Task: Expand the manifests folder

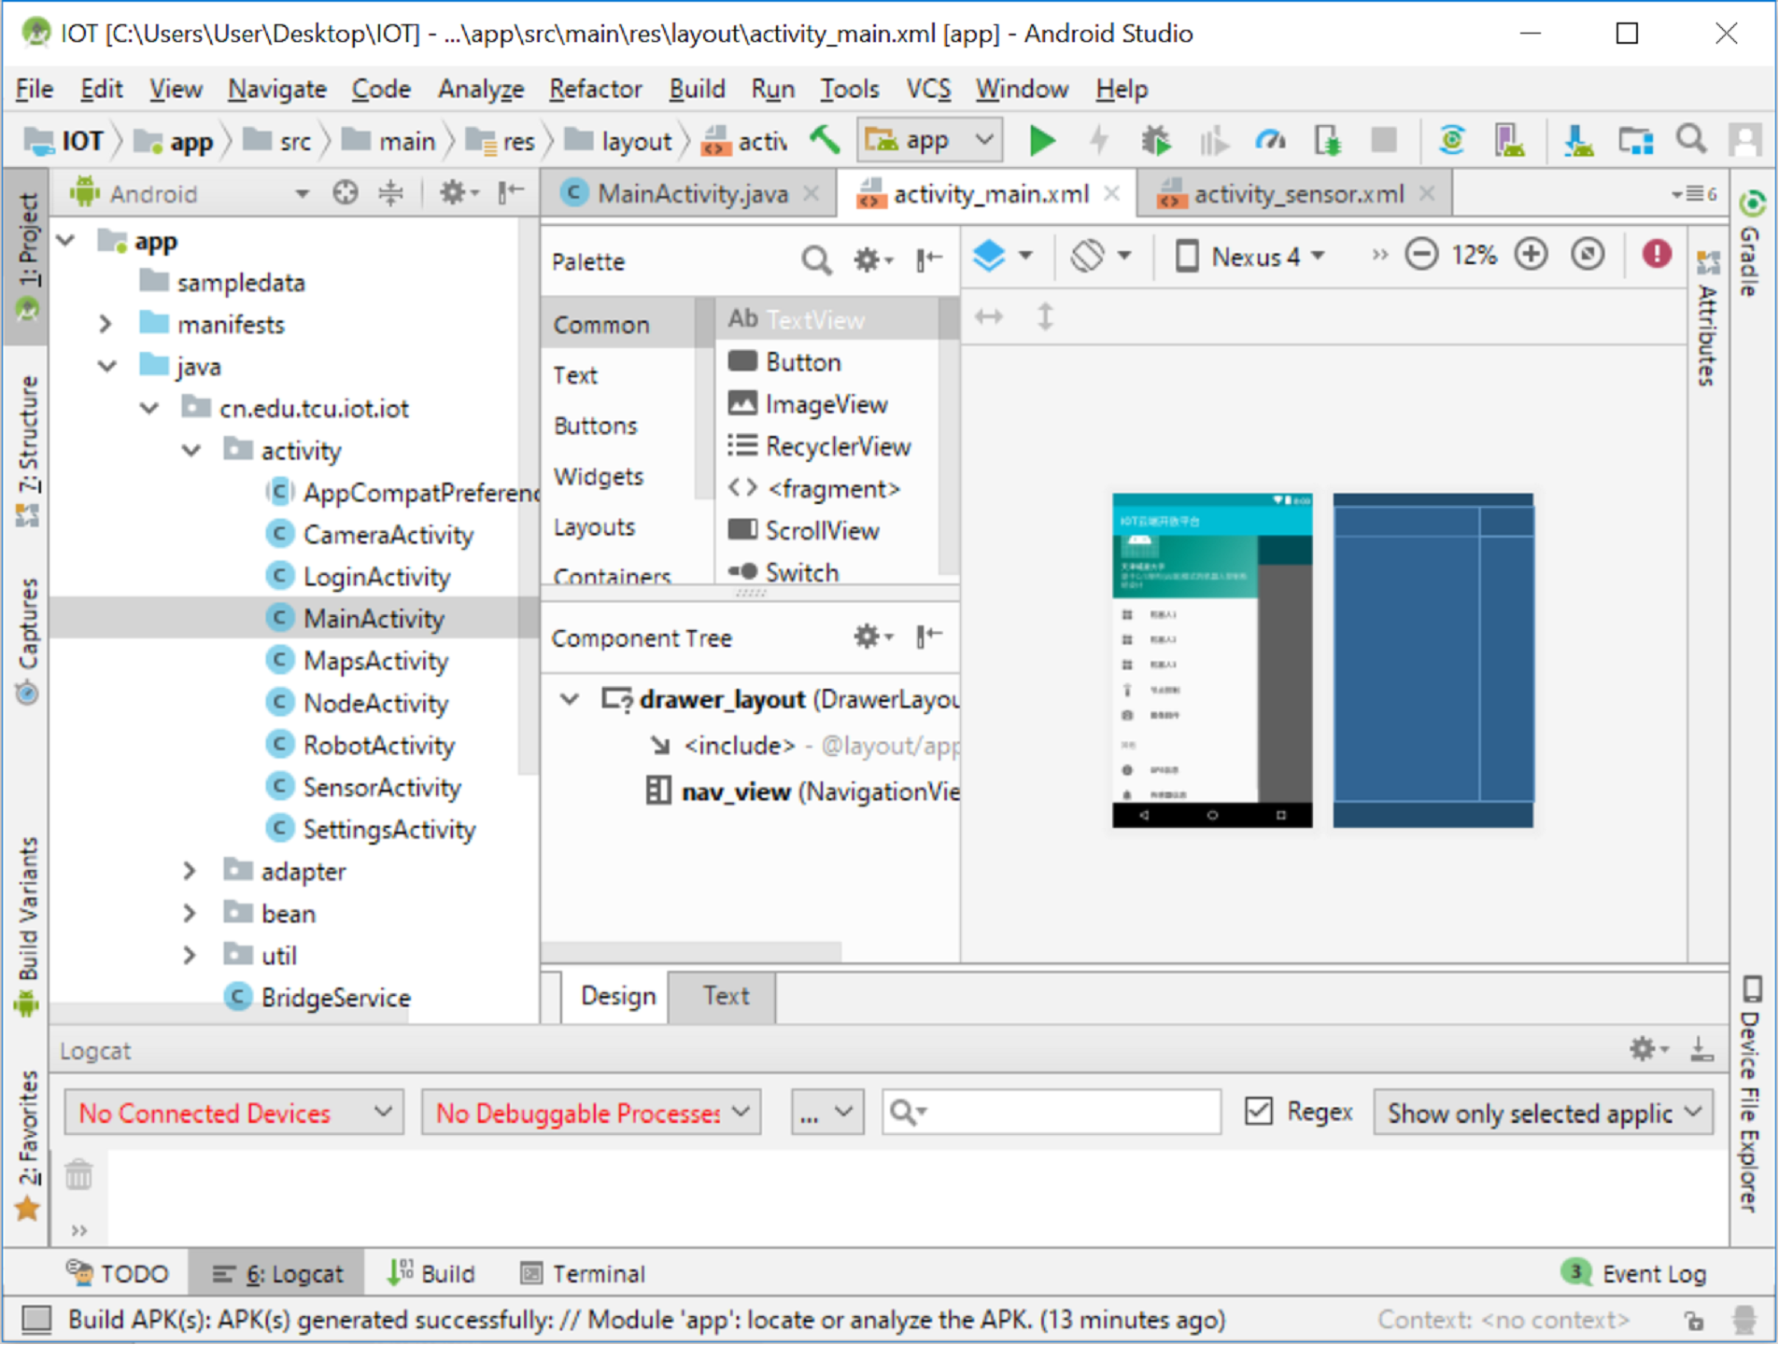Action: [x=106, y=324]
